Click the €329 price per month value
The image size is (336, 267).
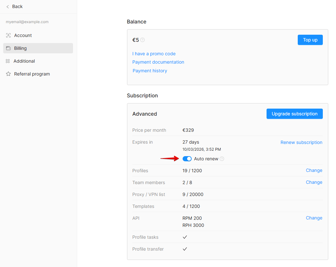coord(188,130)
